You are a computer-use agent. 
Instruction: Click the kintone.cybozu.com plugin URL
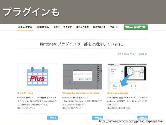[131, 121]
